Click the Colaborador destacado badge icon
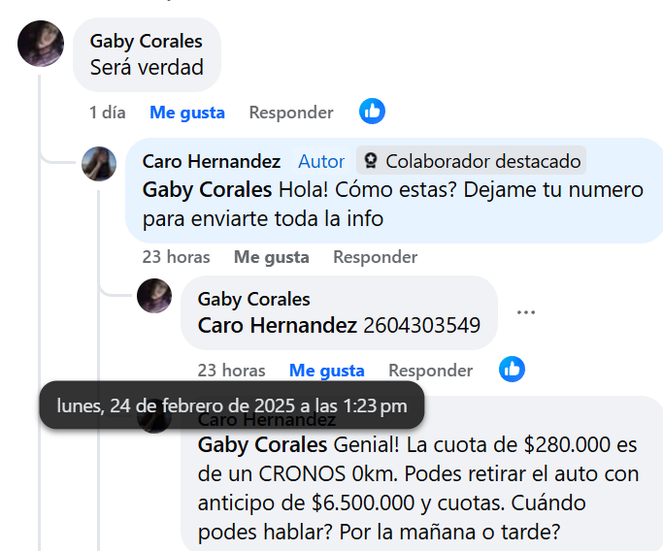 (x=371, y=161)
